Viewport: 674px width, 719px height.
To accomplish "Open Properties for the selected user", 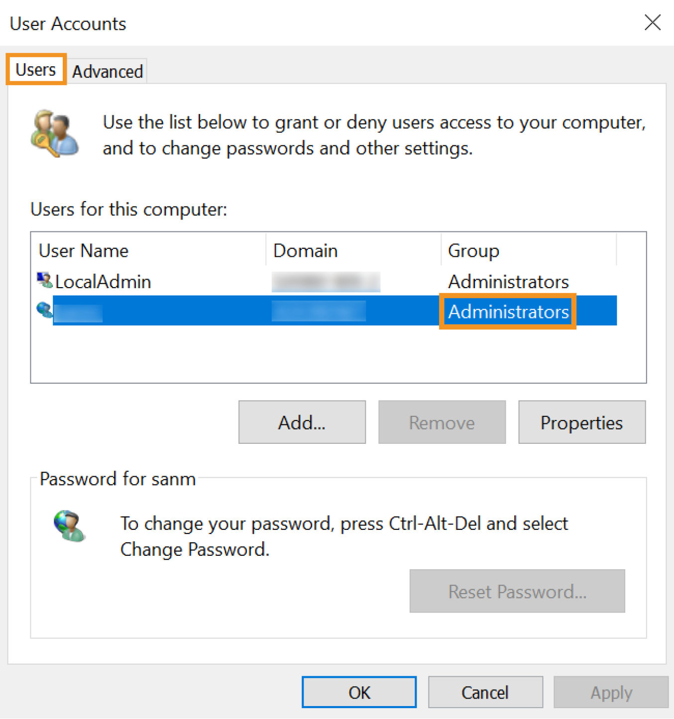I will click(x=581, y=422).
